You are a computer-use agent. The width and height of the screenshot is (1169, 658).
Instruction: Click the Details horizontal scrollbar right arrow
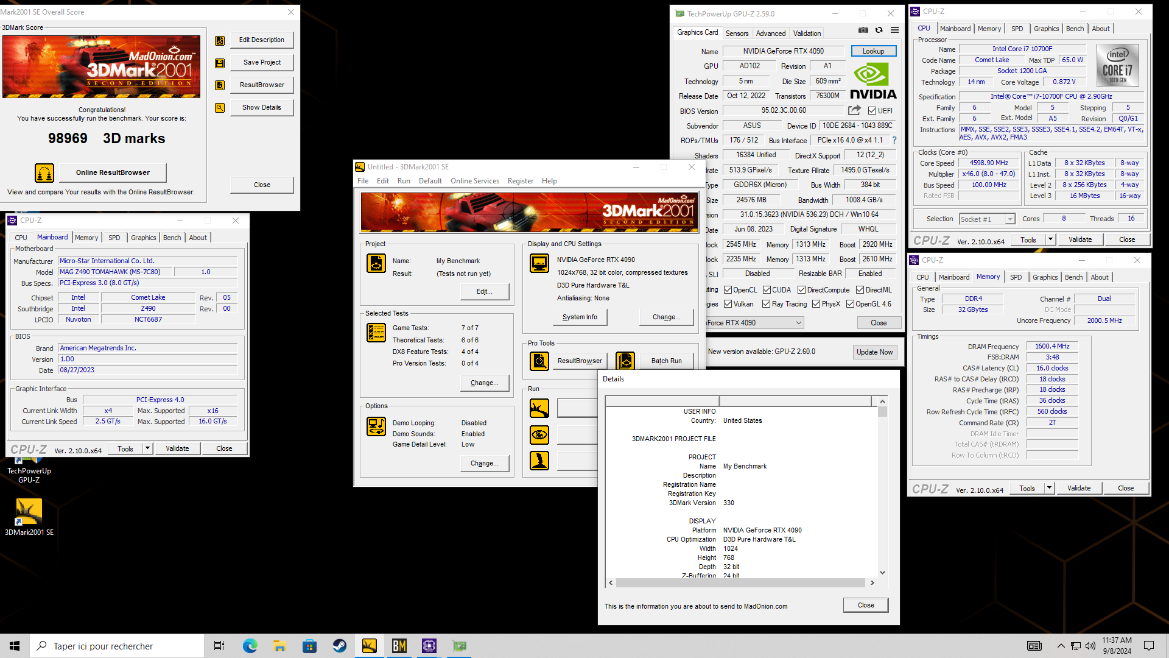click(x=872, y=583)
